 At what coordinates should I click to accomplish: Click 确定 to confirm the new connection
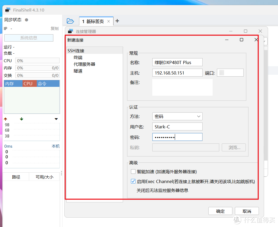pyautogui.click(x=220, y=211)
